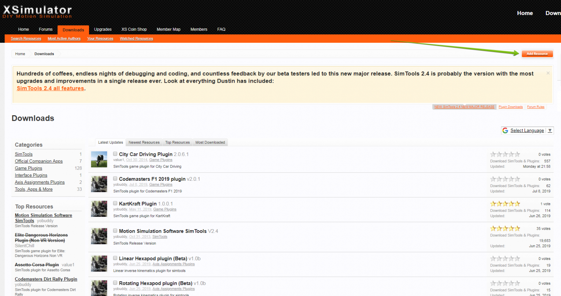Click the Select Language link
Viewport: 561px width, 296px height.
coord(527,130)
